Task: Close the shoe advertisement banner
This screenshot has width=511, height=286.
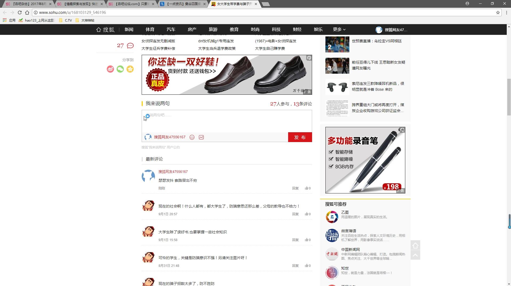Action: point(309,58)
